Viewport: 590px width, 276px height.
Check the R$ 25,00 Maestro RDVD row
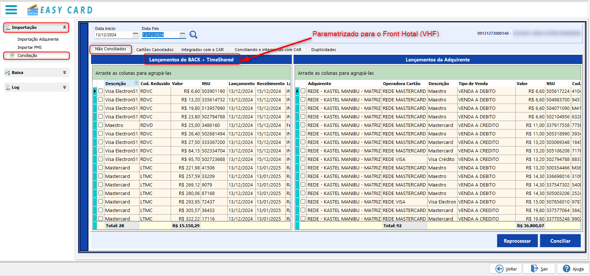pos(100,125)
